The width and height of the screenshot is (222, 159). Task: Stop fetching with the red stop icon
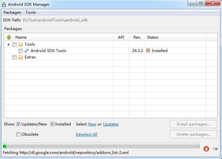[x=206, y=149]
